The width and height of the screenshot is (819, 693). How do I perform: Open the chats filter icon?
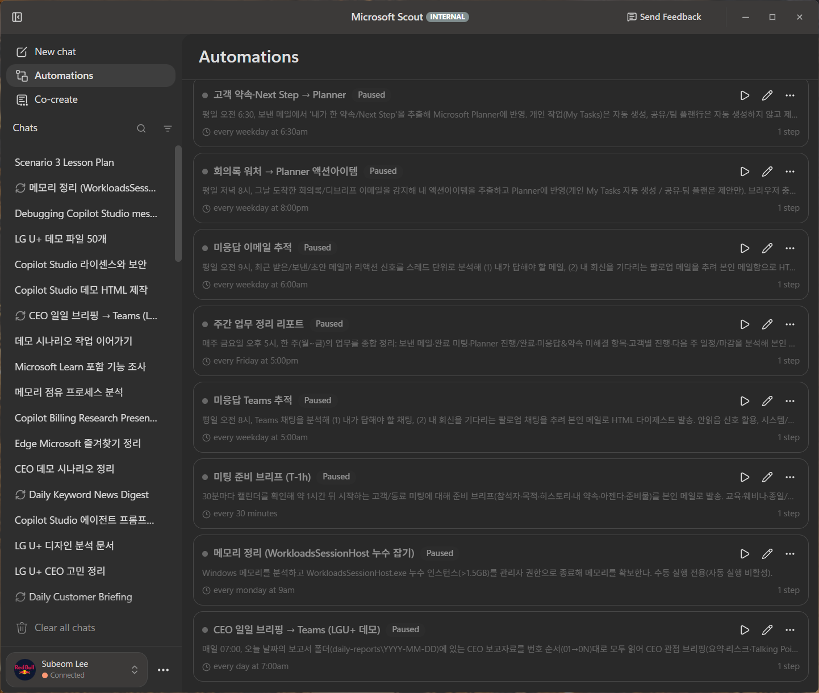click(168, 128)
